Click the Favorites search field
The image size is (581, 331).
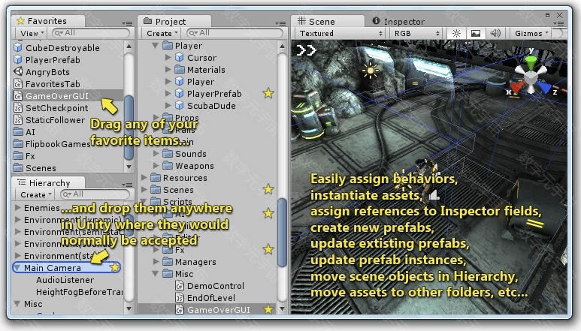pyautogui.click(x=91, y=33)
